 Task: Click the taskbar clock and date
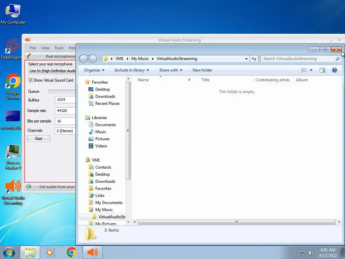coord(328,253)
